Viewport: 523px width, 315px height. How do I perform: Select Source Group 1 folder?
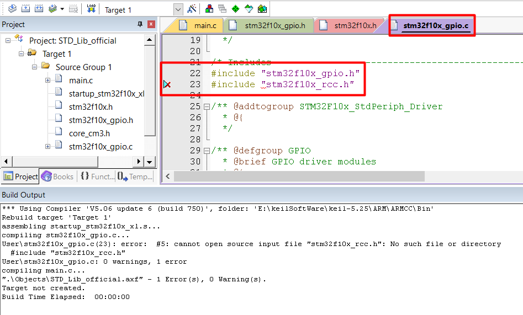(83, 67)
